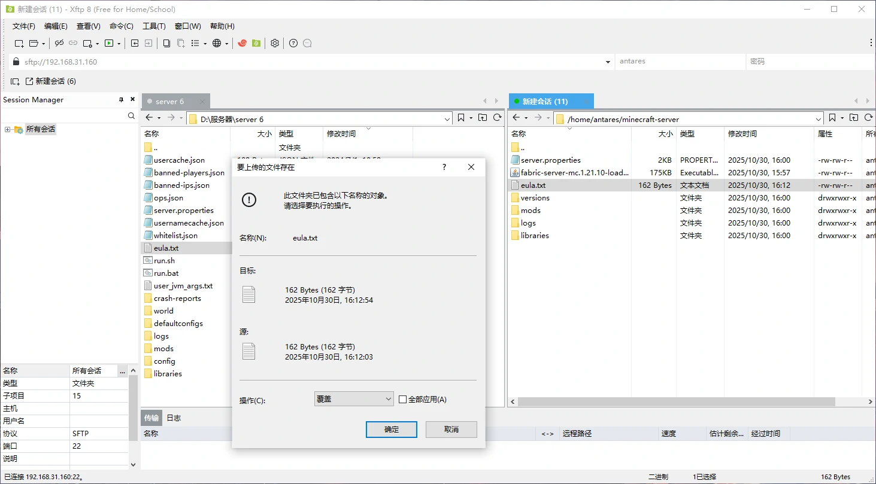Select run.sh in the local file list
Image resolution: width=876 pixels, height=484 pixels.
164,261
